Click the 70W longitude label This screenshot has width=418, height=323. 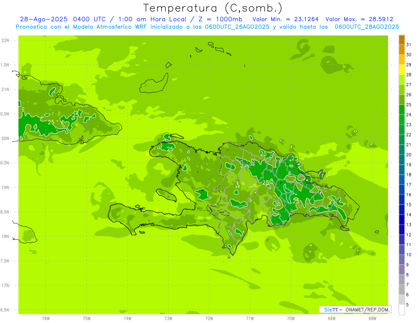coord(291,318)
